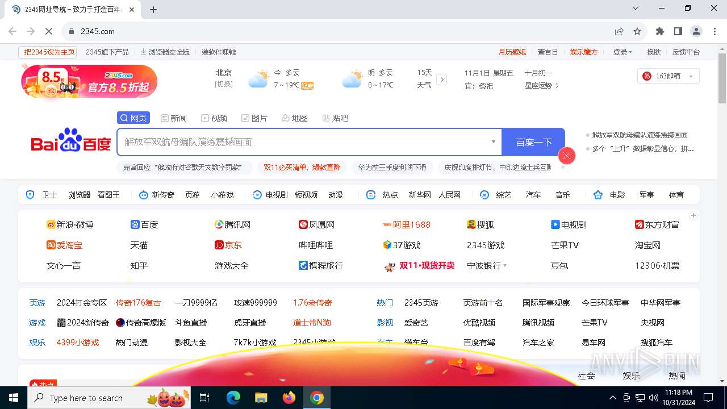Viewport: 727px width, 409px height.
Task: Click the 换肤 link
Action: pyautogui.click(x=654, y=52)
